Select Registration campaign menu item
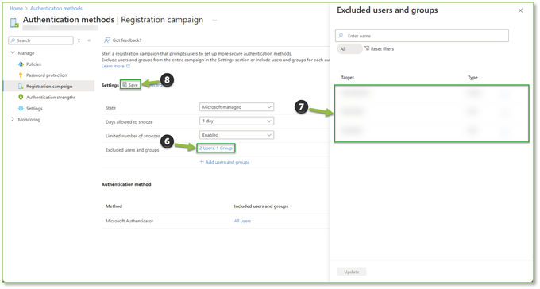540x289 pixels. click(x=49, y=86)
